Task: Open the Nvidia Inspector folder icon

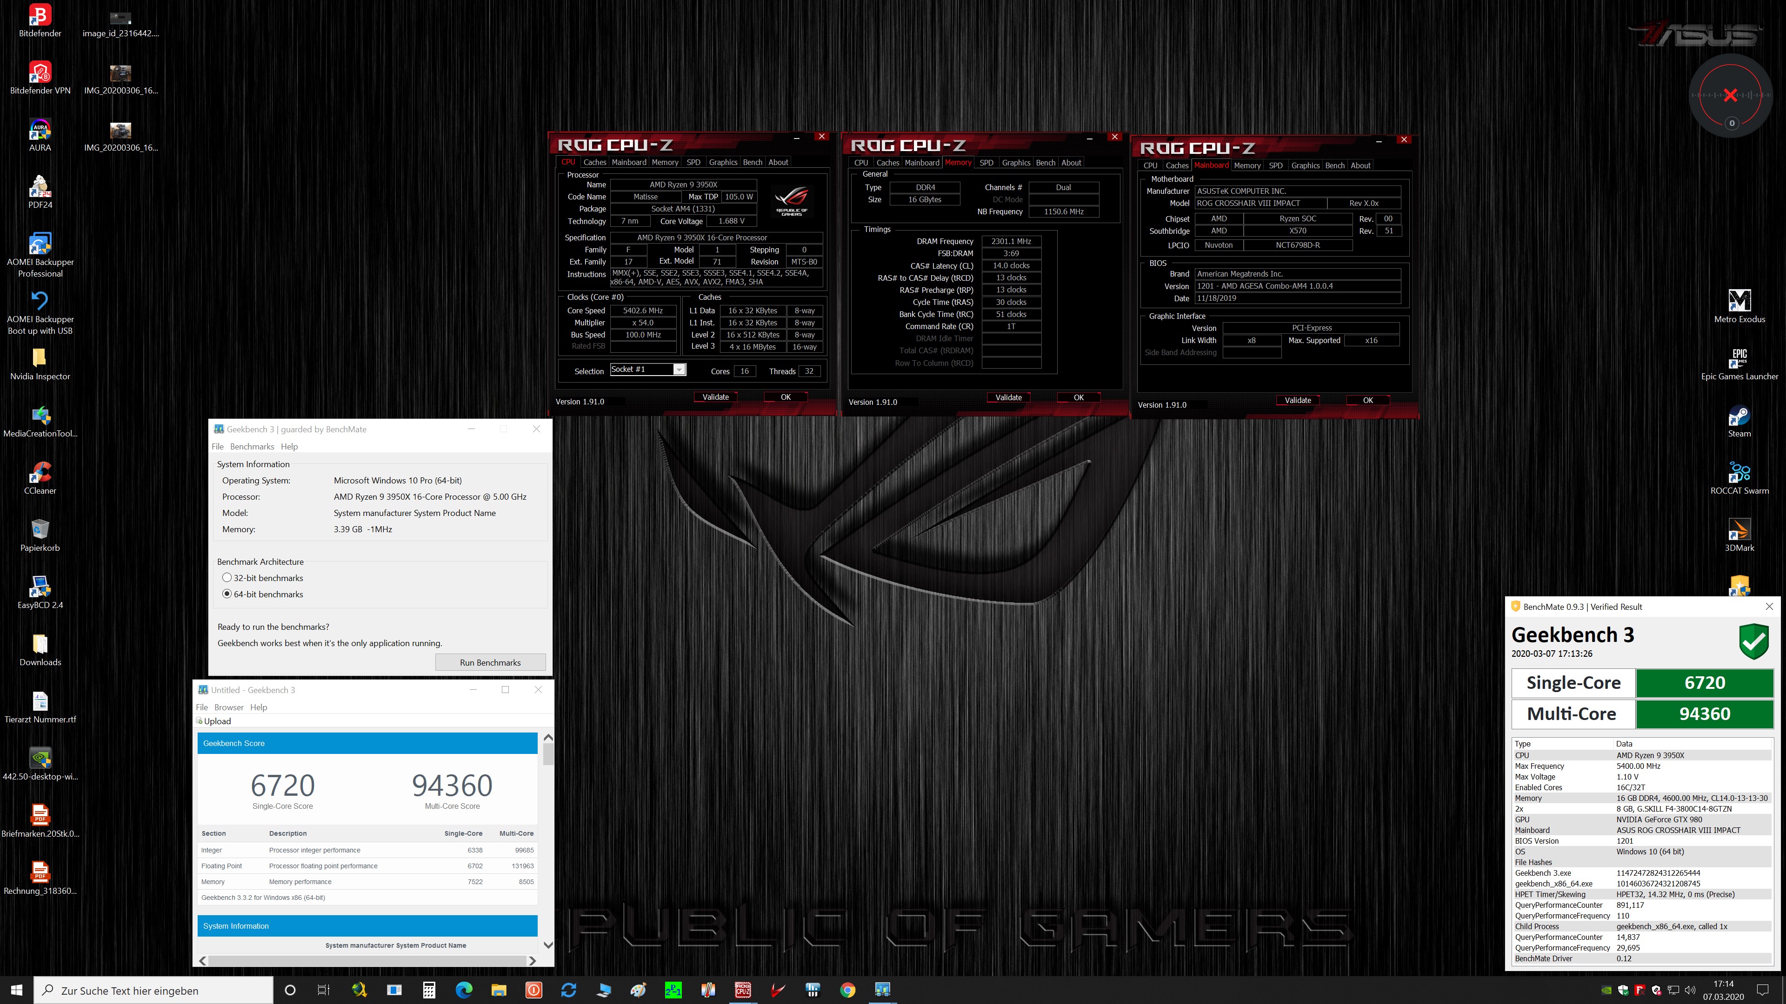Action: [40, 358]
